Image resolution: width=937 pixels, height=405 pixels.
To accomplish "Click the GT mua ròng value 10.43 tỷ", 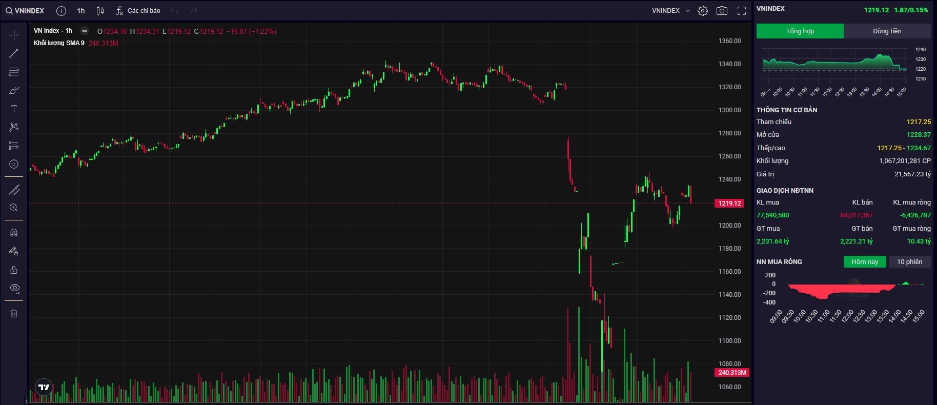I will 919,241.
